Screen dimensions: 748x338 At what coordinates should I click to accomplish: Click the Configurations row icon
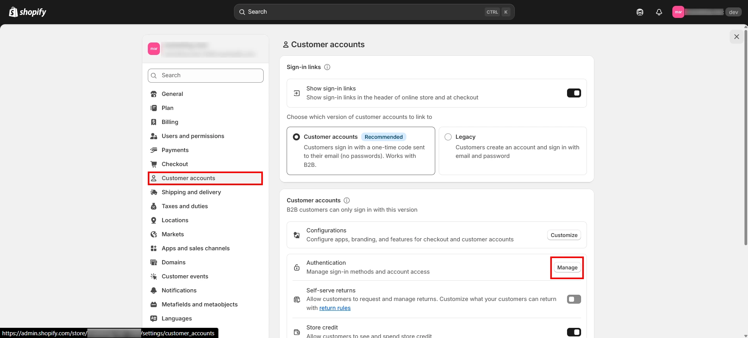coord(297,235)
